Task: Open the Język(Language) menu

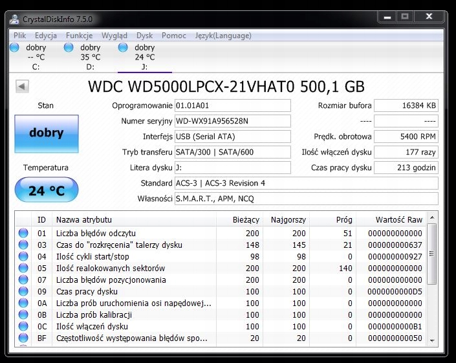Action: coord(223,36)
